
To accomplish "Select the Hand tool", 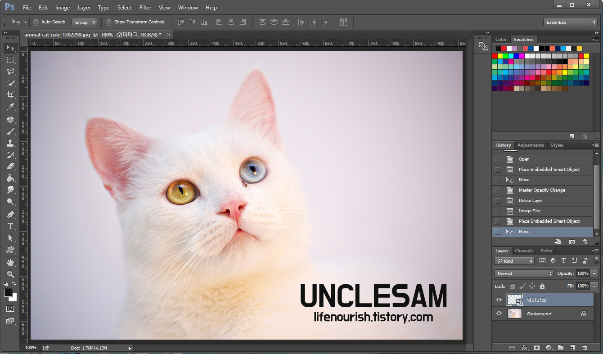I will pos(10,263).
